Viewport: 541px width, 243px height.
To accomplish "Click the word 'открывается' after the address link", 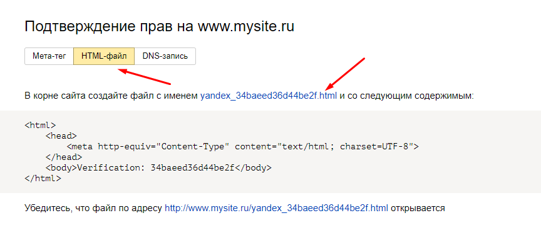I will tap(418, 208).
